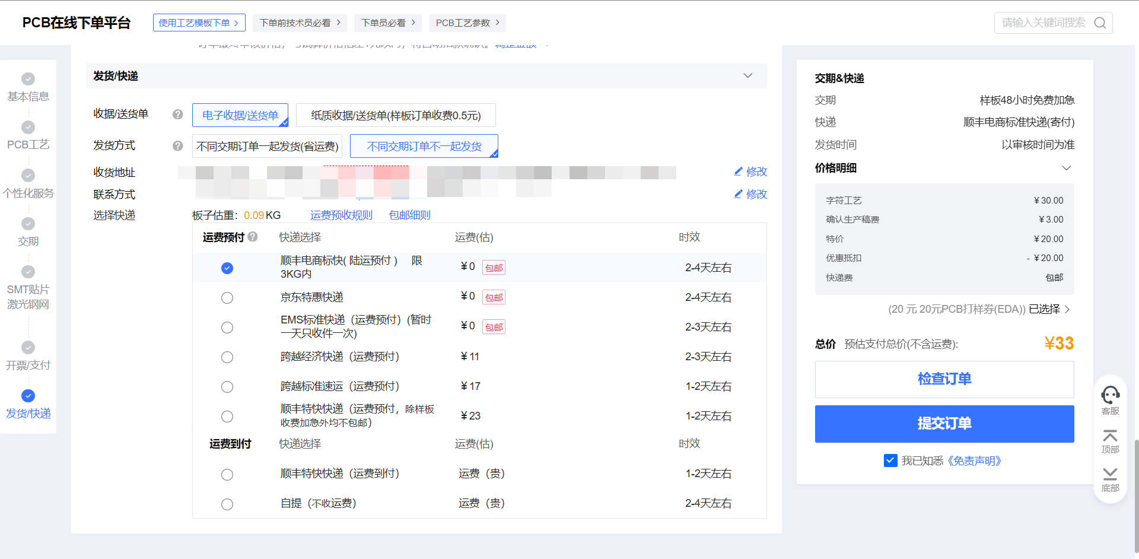The height and width of the screenshot is (559, 1139).
Task: Go to 基本信息 step in sidebar
Action: (x=28, y=96)
